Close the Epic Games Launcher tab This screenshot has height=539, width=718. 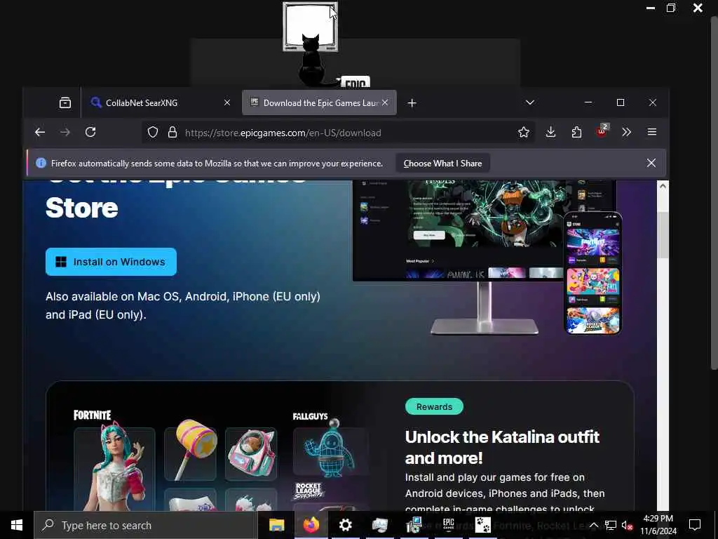click(385, 102)
